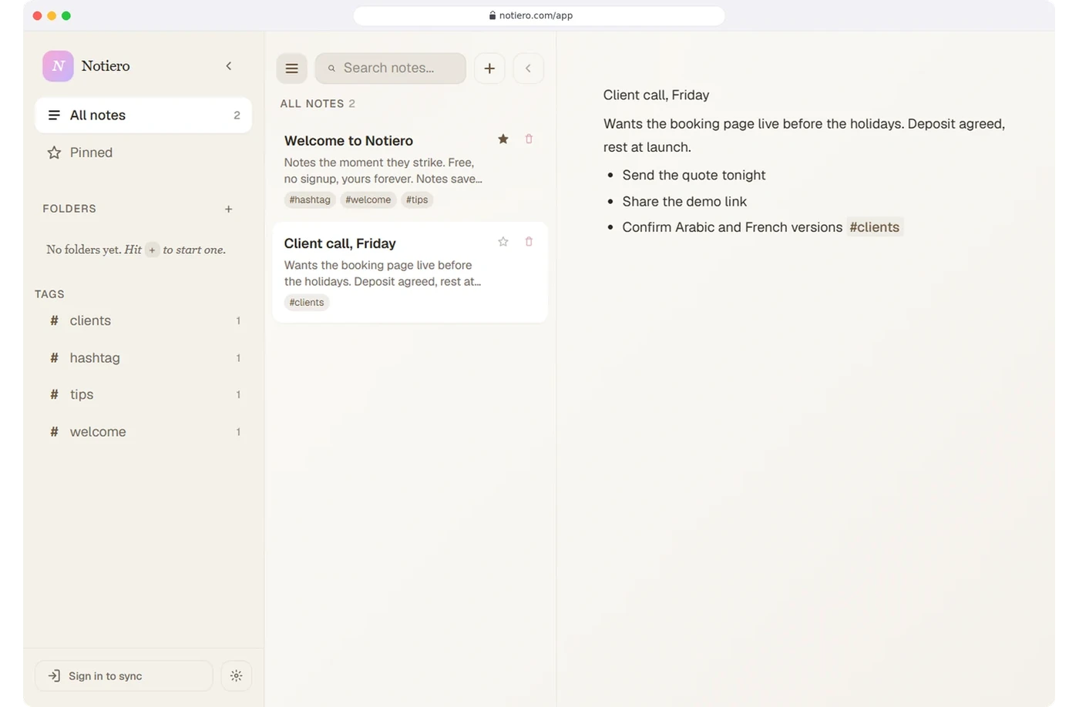1079x707 pixels.
Task: Open the Welcome to Notiero note
Action: click(410, 169)
